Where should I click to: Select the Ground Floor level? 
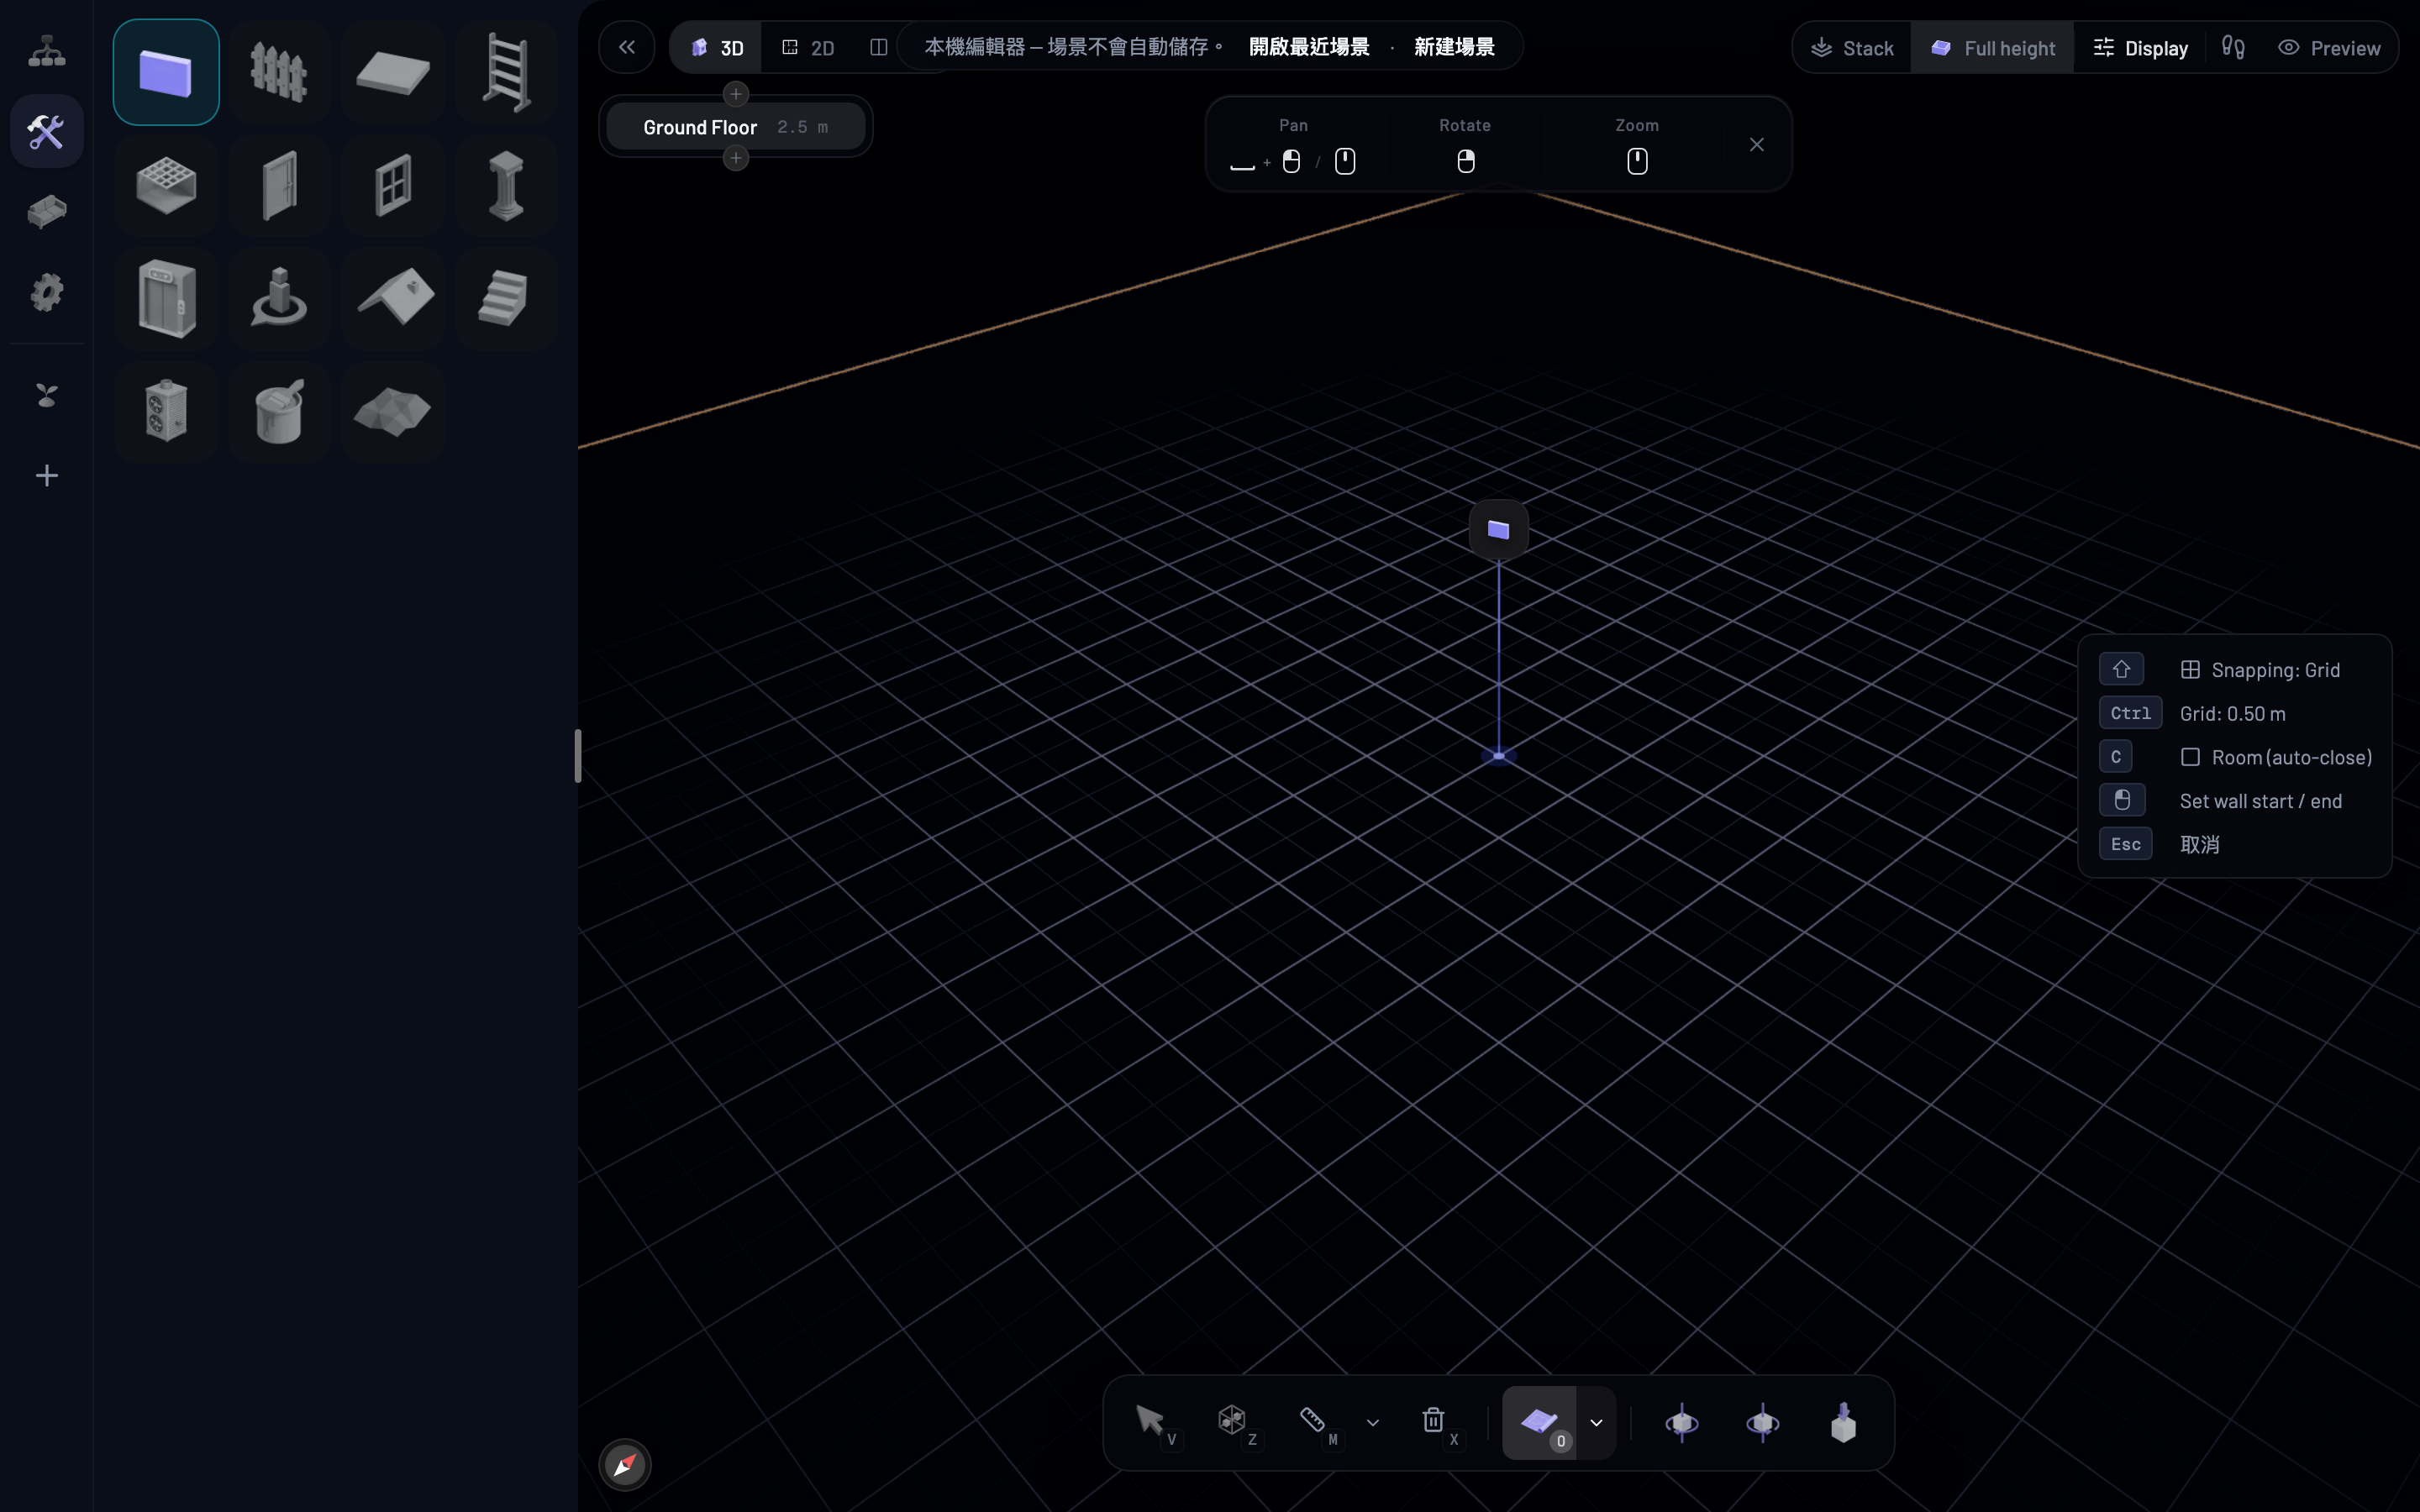736,127
